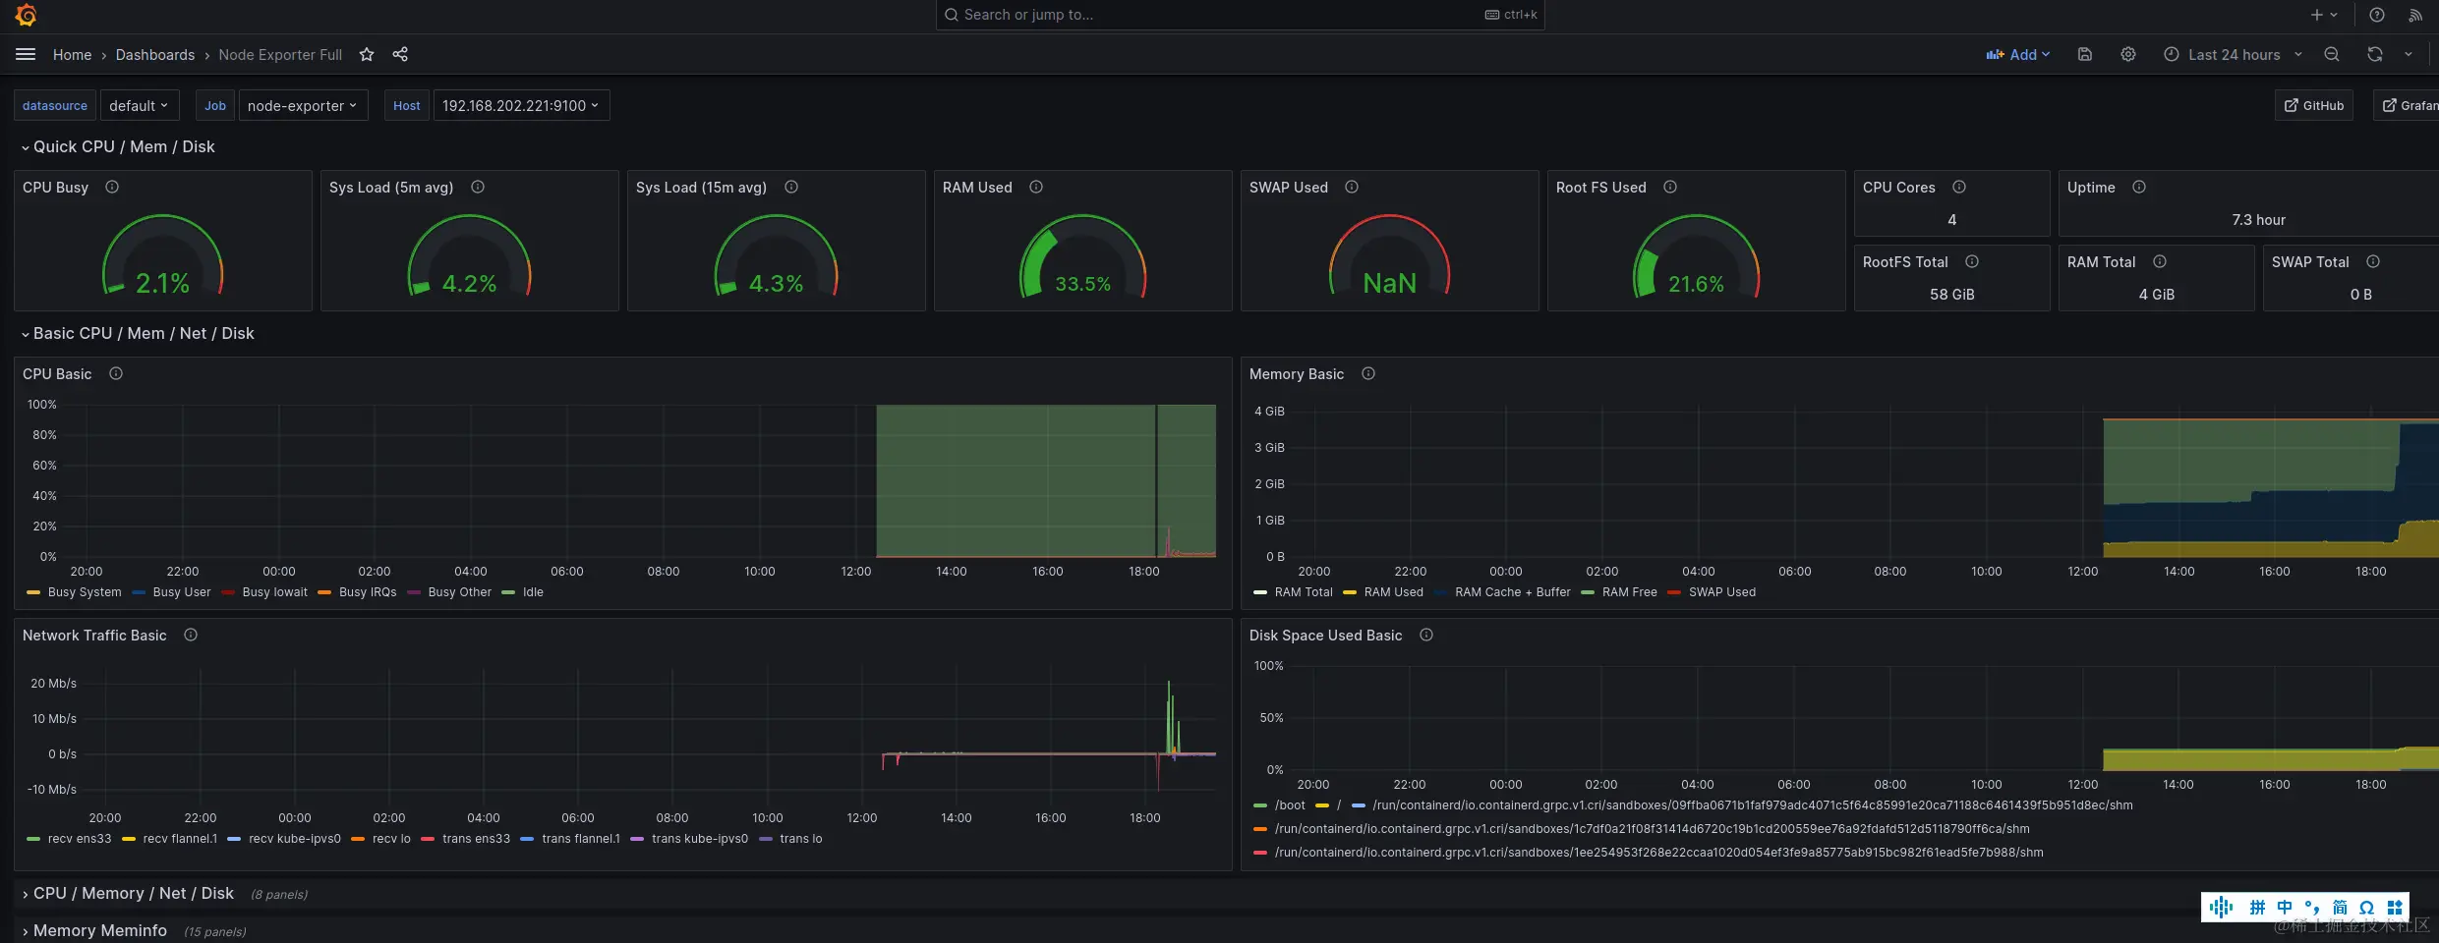Open the Host 192.168.202.221:9100 dropdown
2439x943 pixels.
(x=521, y=105)
